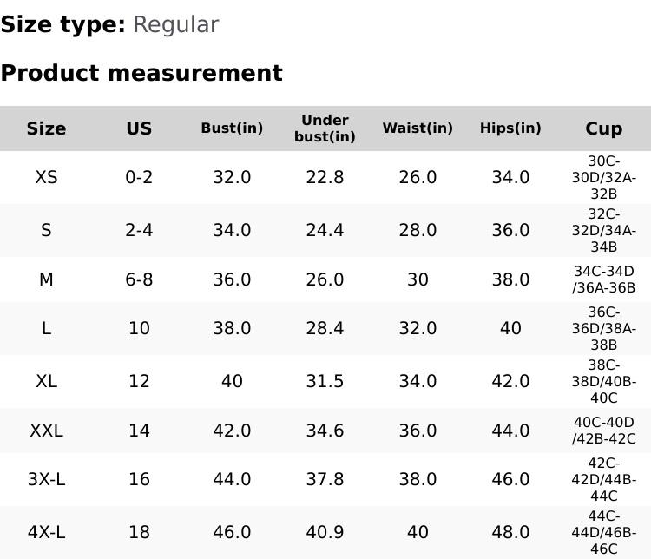651x559 pixels.
Task: Click the bust value 38.0
Action: 232,328
